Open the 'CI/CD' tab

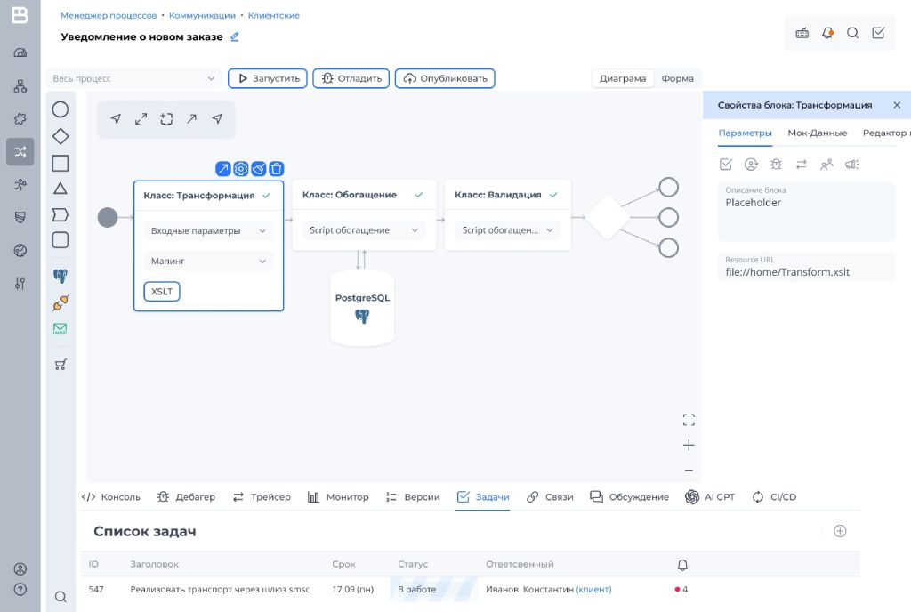tap(774, 497)
